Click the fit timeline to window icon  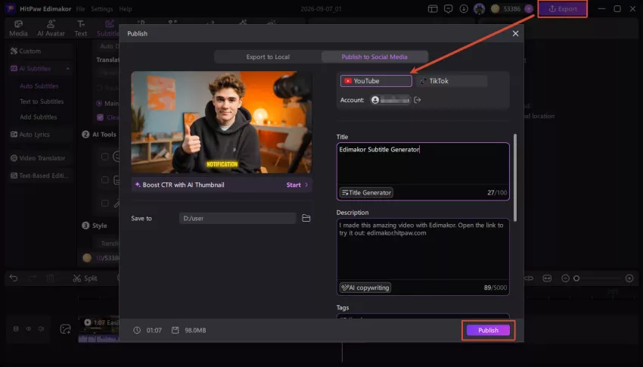pyautogui.click(x=547, y=278)
